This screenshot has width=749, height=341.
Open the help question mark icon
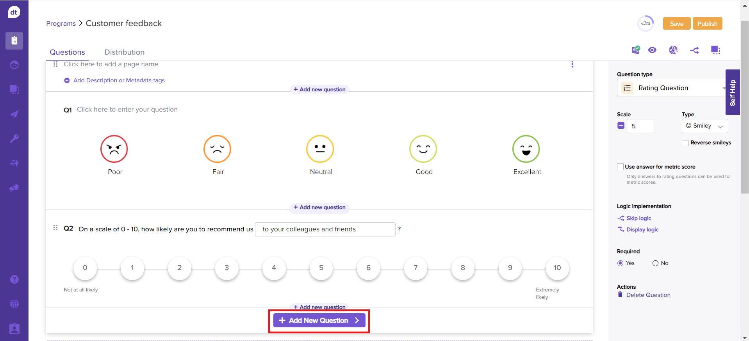click(14, 279)
